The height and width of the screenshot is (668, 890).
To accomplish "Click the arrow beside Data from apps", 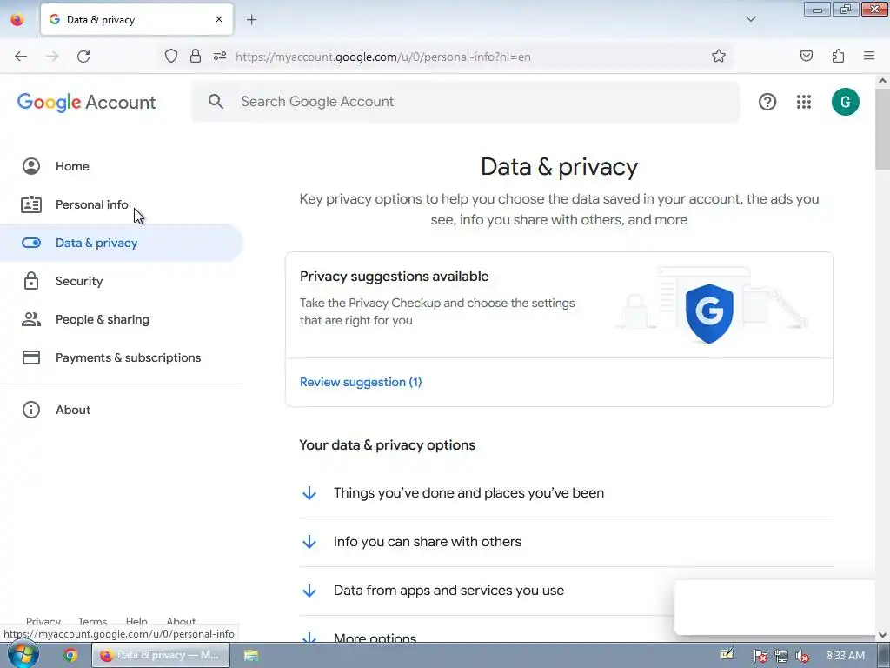I will click(x=309, y=591).
